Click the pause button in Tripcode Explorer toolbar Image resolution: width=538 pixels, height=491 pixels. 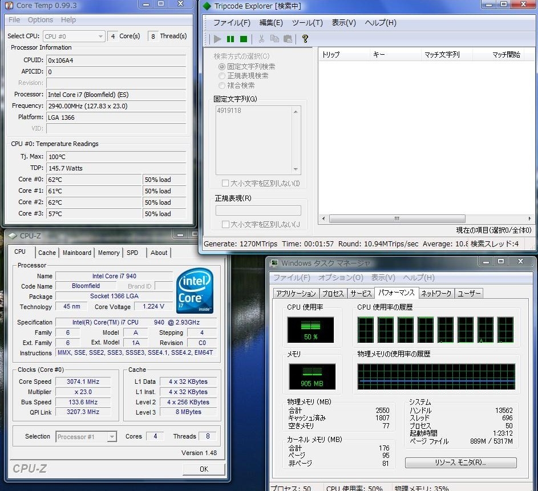tap(230, 39)
